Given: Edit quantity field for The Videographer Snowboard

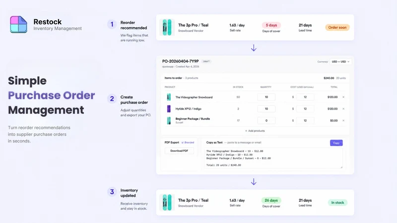Looking at the screenshot, I should [266, 97].
